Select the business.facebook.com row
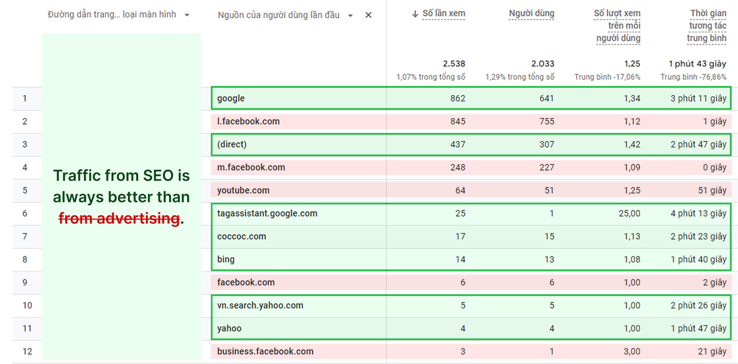738x364 pixels. coord(265,351)
